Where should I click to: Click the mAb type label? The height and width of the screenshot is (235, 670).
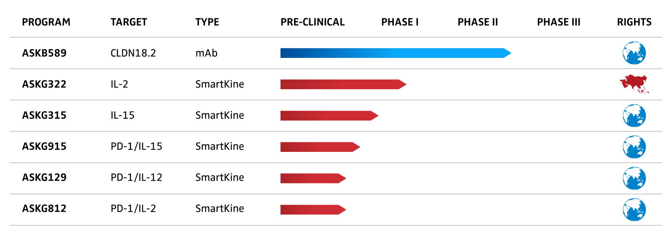pos(206,53)
